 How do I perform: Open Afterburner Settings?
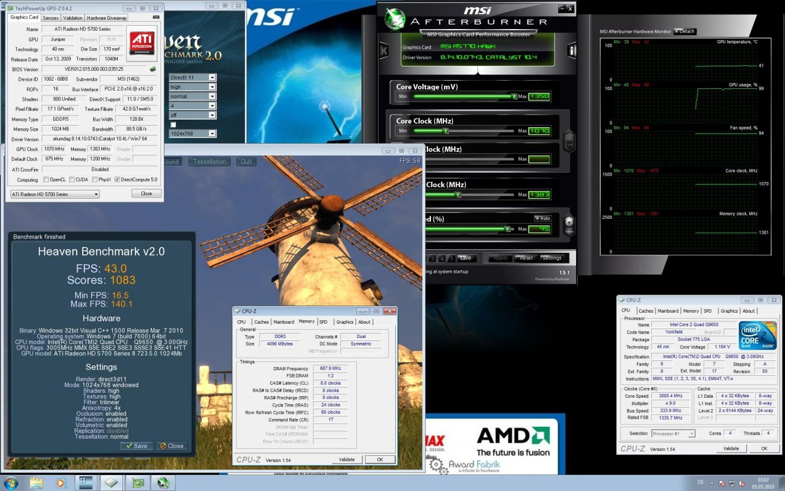[x=551, y=258]
